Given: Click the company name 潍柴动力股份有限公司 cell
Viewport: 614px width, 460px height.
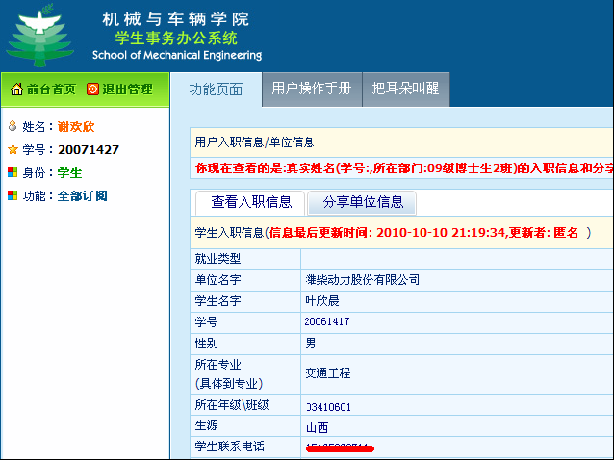Looking at the screenshot, I should pyautogui.click(x=363, y=280).
